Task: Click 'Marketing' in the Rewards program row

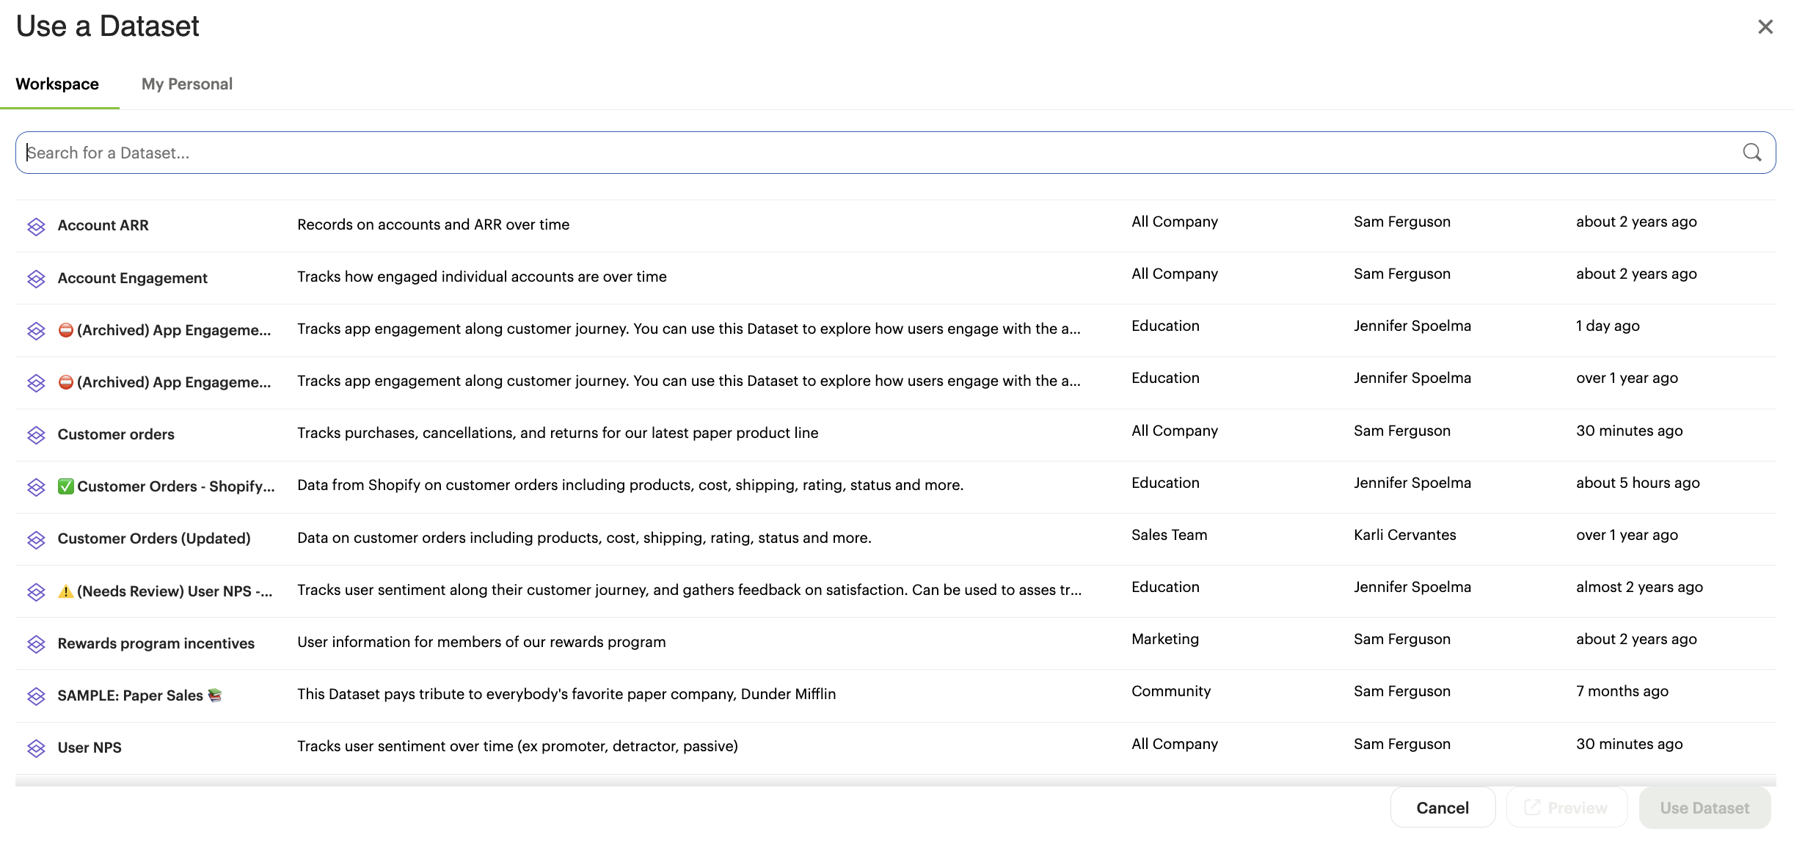Action: (x=1165, y=639)
